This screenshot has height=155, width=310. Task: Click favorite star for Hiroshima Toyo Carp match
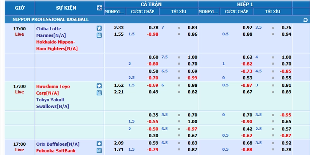click(99, 86)
